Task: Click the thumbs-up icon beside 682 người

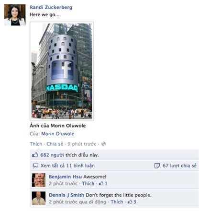Action: [x=35, y=155]
